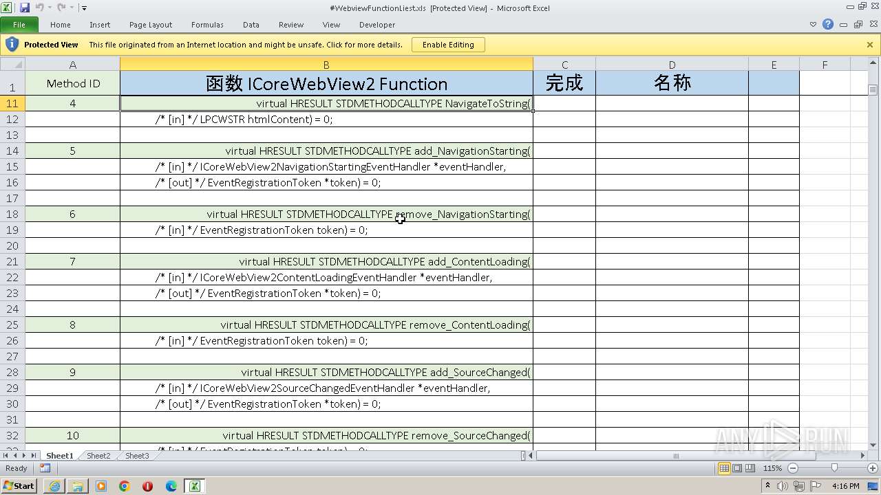Click the Protected View shield info icon
This screenshot has height=495, width=881.
click(12, 45)
